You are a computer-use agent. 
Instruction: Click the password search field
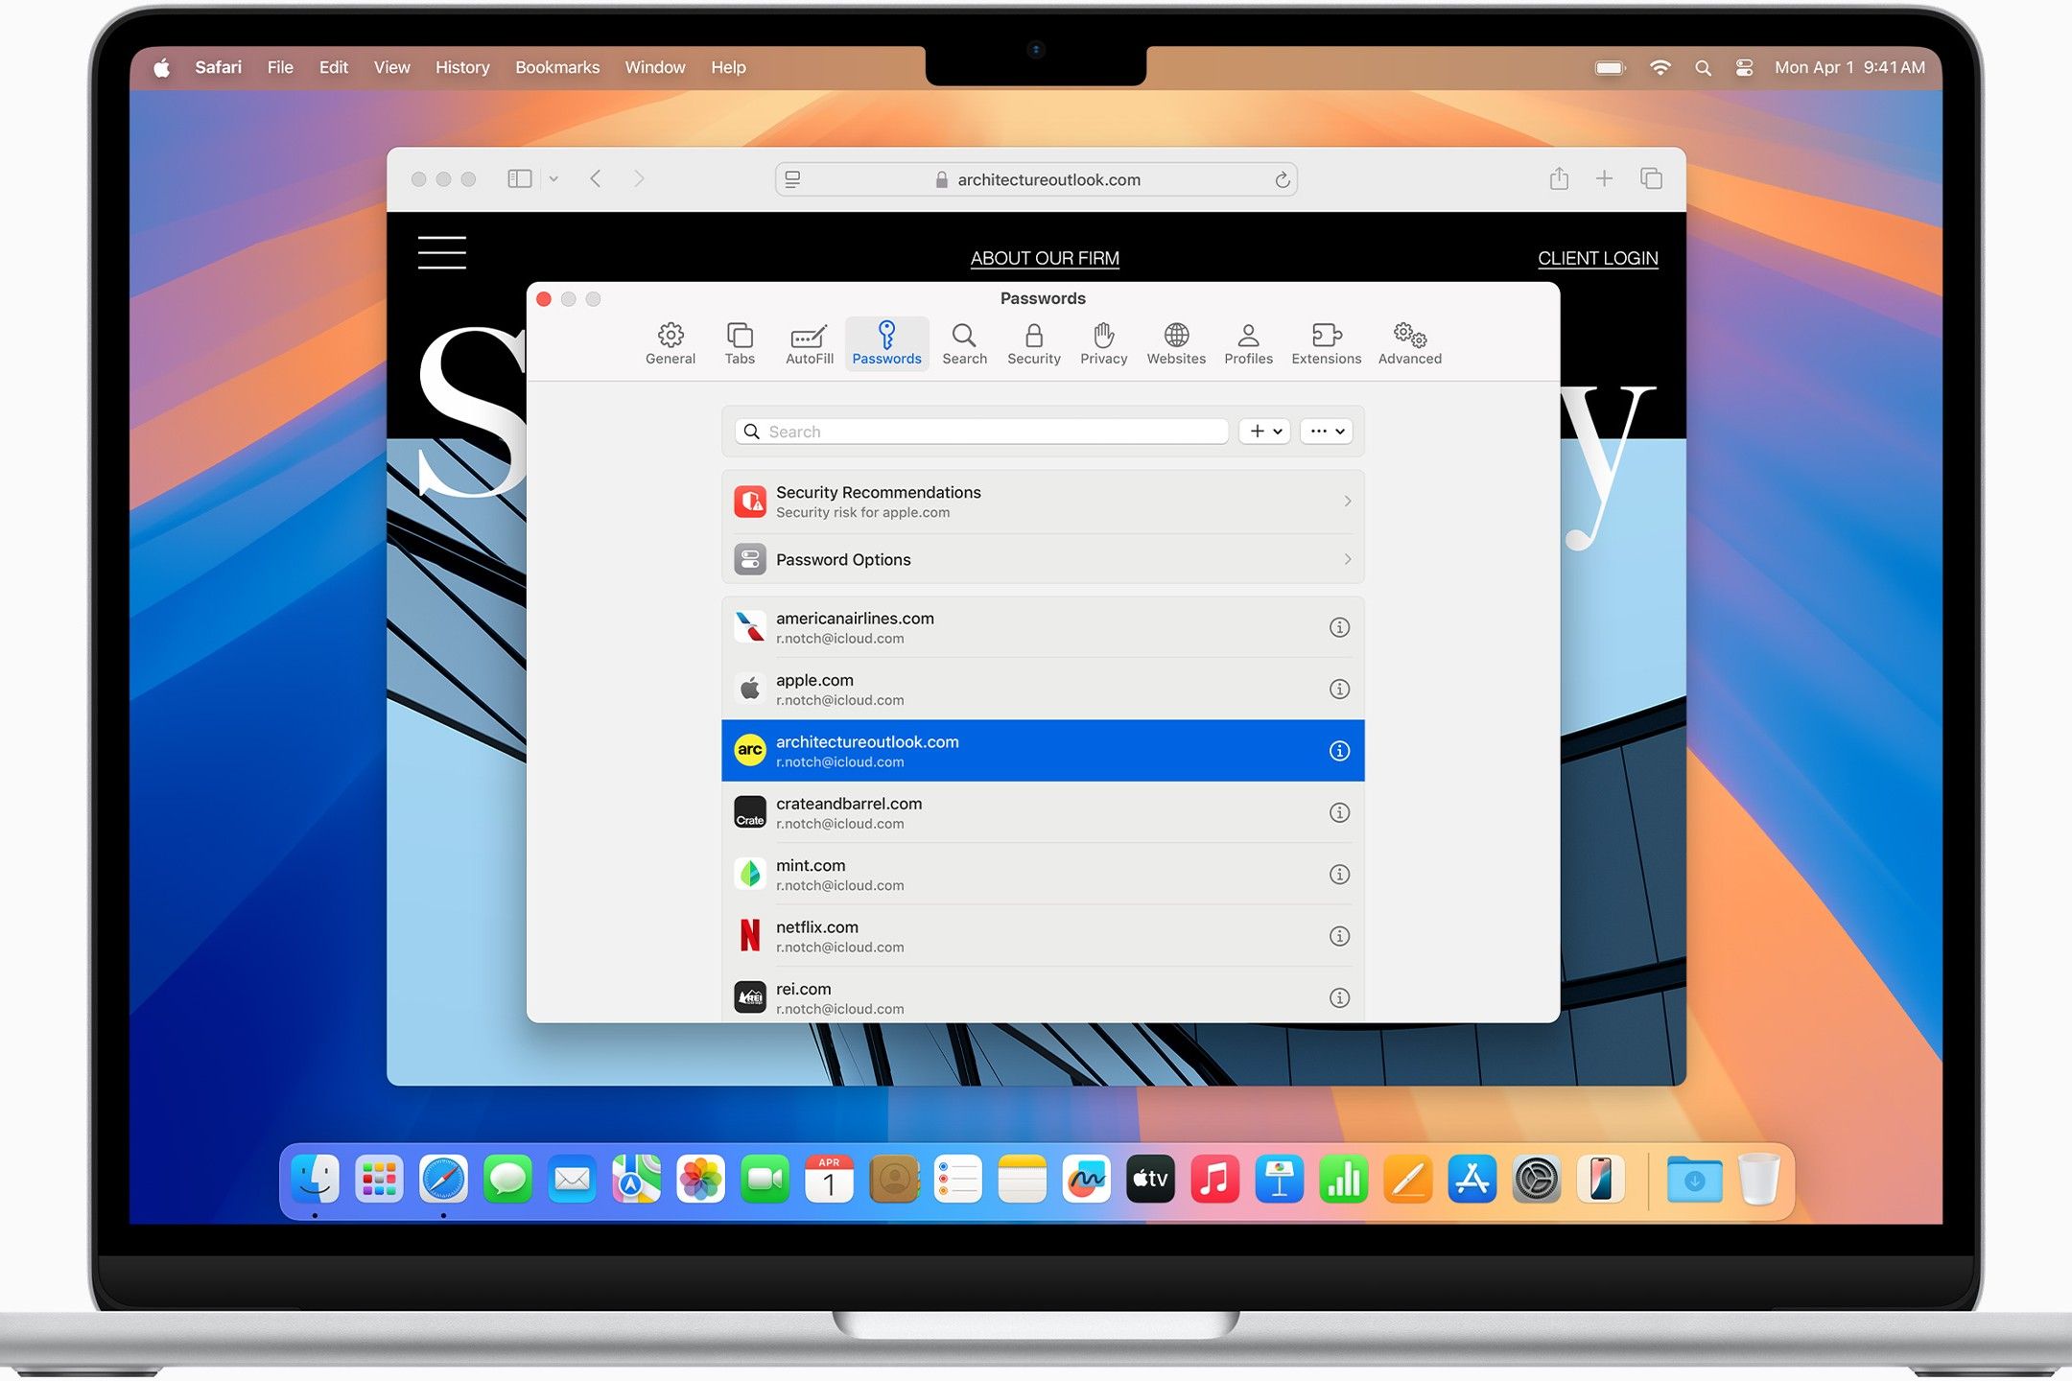(981, 432)
